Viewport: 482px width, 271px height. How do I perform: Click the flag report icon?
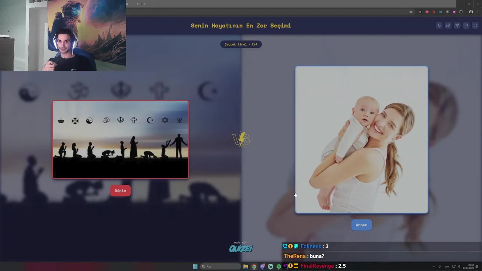pyautogui.click(x=466, y=26)
